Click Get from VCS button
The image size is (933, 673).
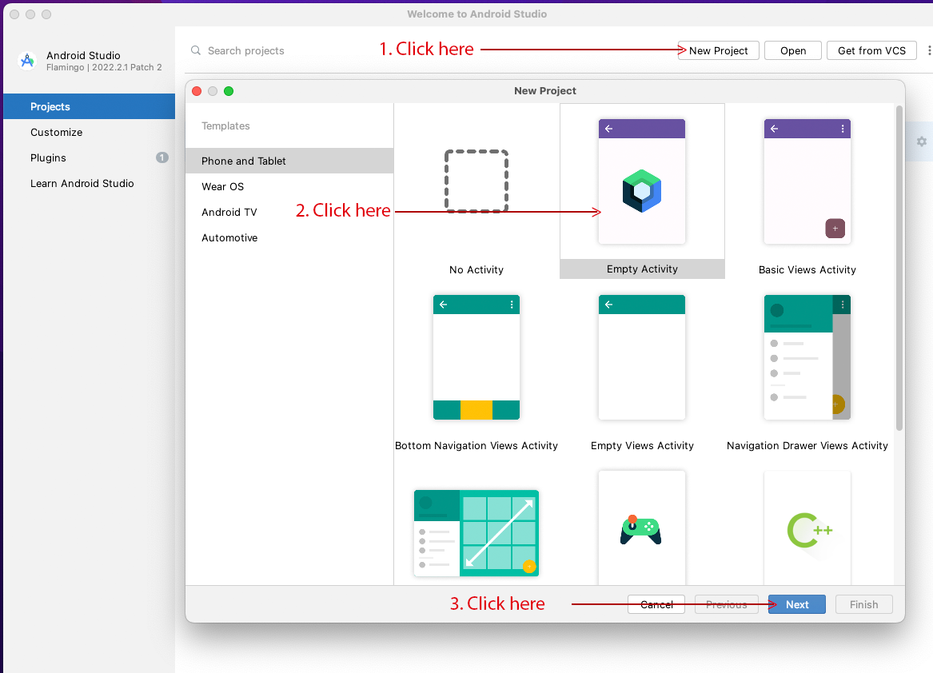(x=871, y=50)
